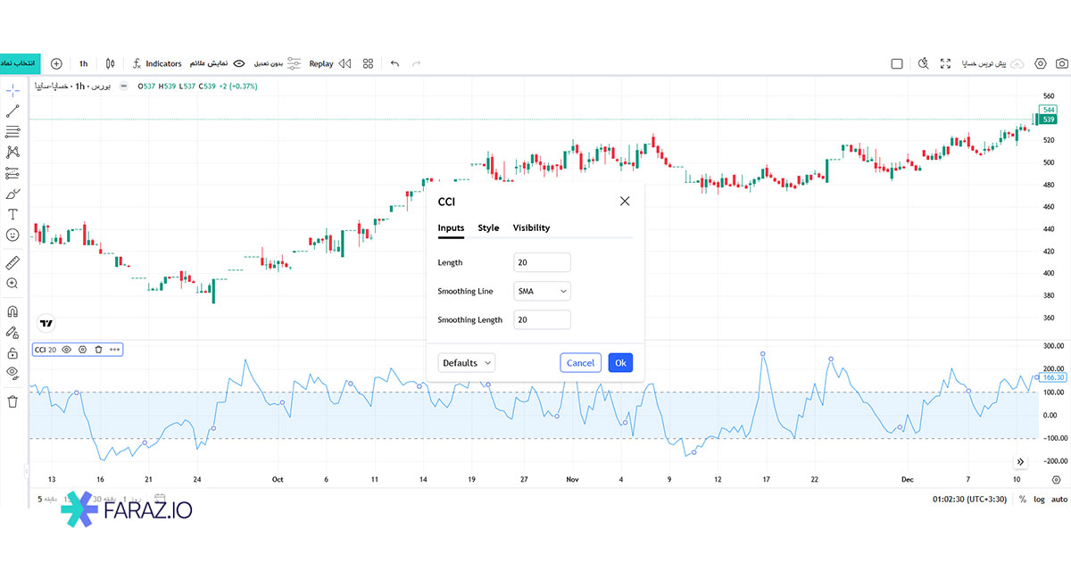The height and width of the screenshot is (562, 1071).
Task: Select the text annotation tool
Action: coord(12,214)
